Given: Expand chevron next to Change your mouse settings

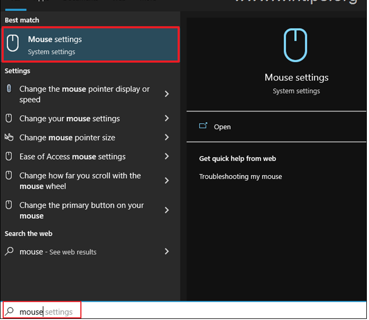Looking at the screenshot, I should click(167, 118).
